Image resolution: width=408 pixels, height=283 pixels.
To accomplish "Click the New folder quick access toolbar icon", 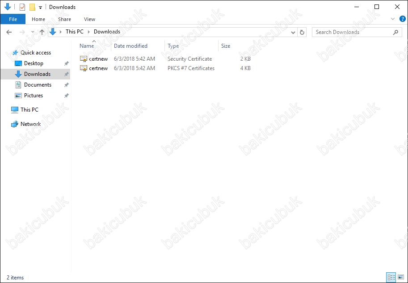I will pyautogui.click(x=32, y=7).
